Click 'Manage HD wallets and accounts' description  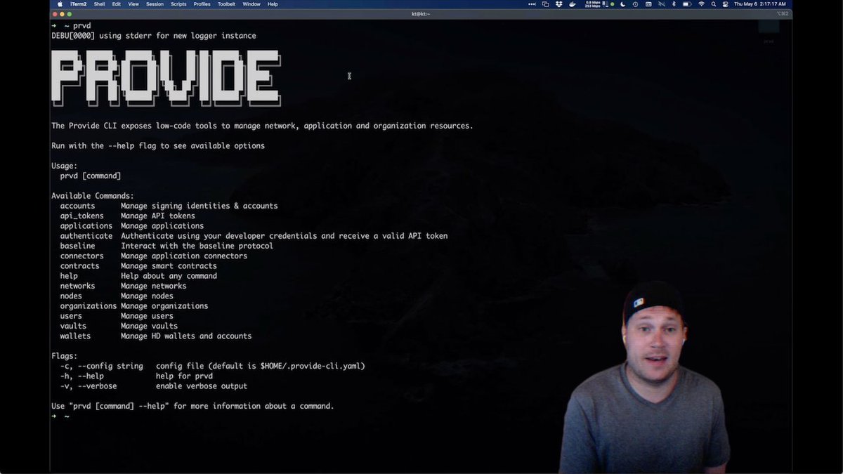[186, 336]
